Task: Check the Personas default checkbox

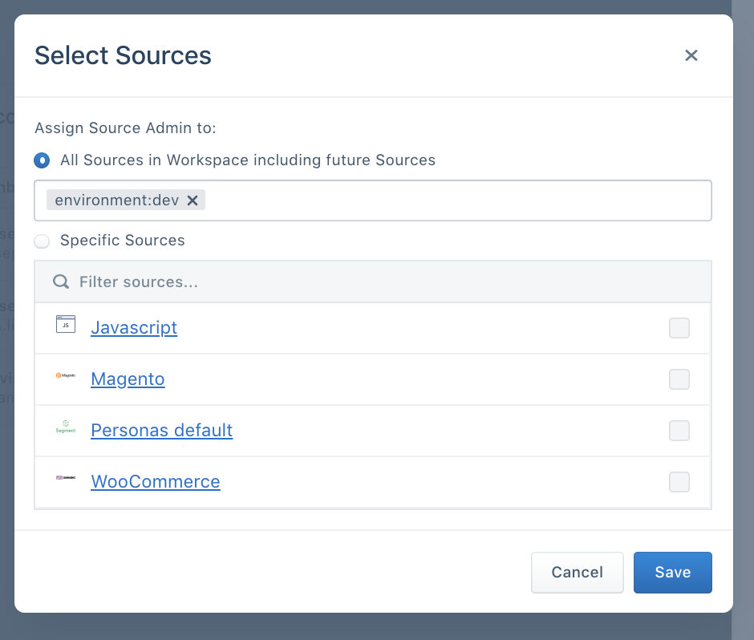Action: tap(679, 430)
